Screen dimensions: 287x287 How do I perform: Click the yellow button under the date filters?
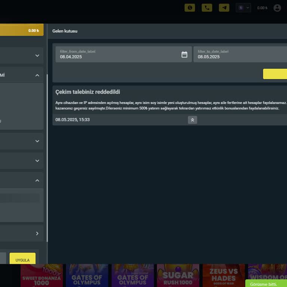(275, 74)
